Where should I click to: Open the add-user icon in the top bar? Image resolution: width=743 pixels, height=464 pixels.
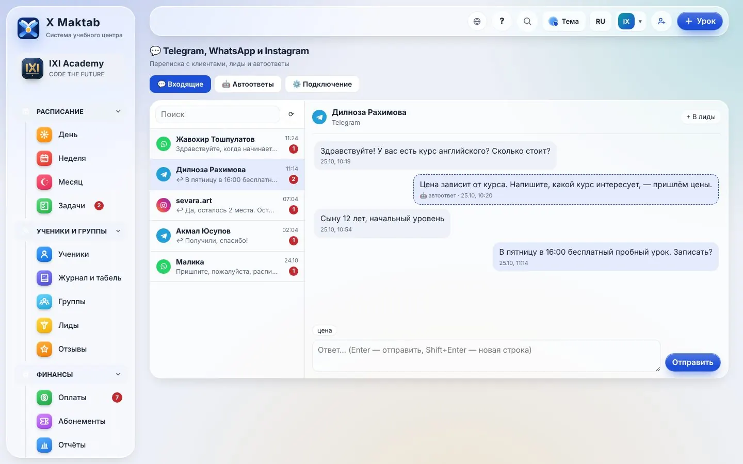[x=661, y=21]
